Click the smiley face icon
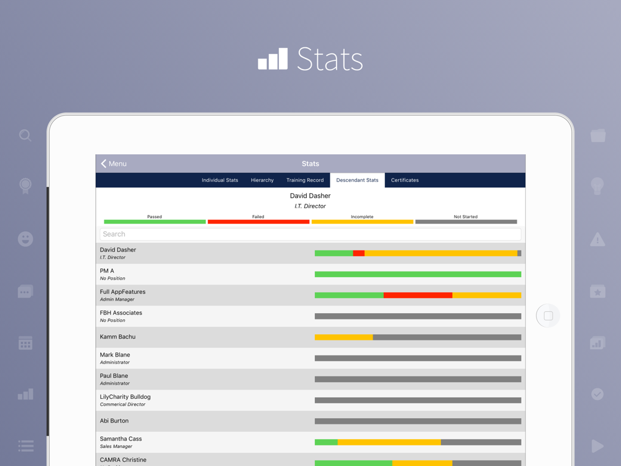 [25, 239]
